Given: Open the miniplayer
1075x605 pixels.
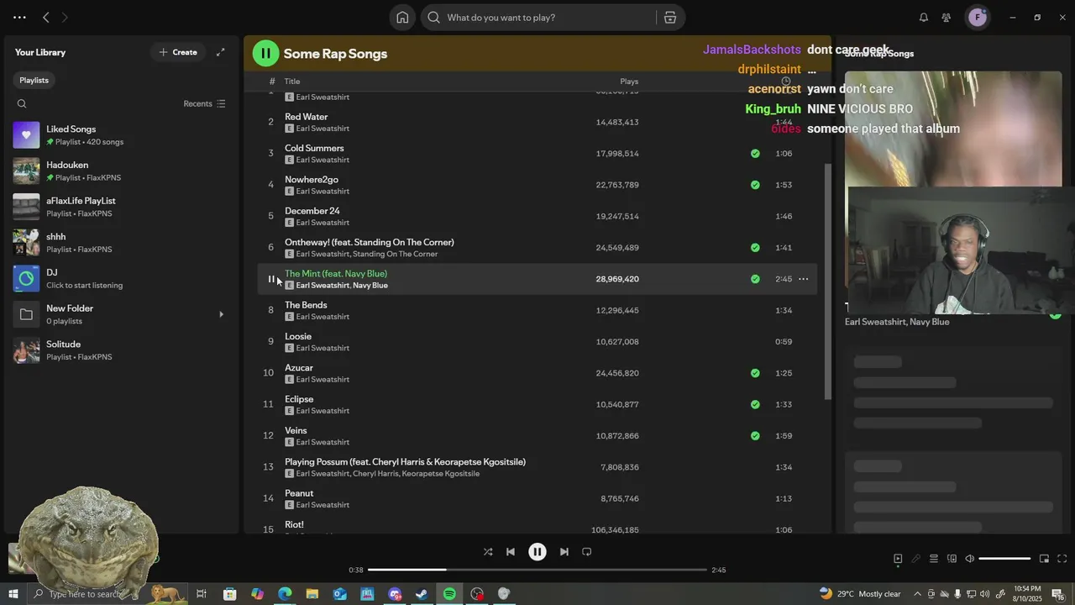Looking at the screenshot, I should [1044, 559].
